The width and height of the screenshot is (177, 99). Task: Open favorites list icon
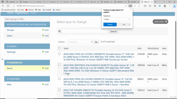point(150,6)
